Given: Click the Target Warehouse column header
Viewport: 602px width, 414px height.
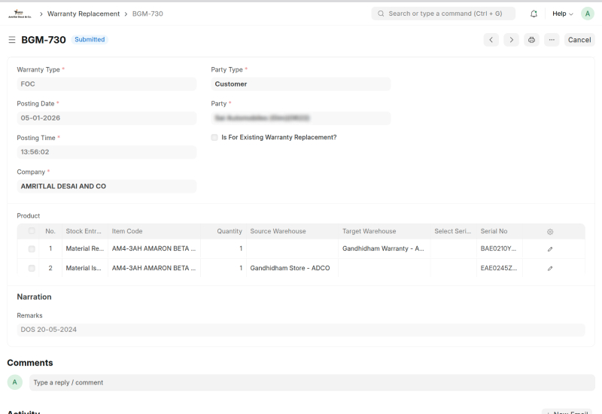Looking at the screenshot, I should coord(385,231).
